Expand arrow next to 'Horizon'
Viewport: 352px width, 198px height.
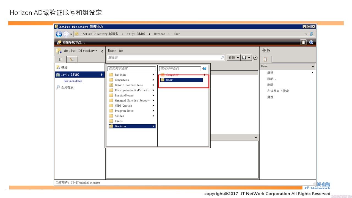[x=153, y=126]
